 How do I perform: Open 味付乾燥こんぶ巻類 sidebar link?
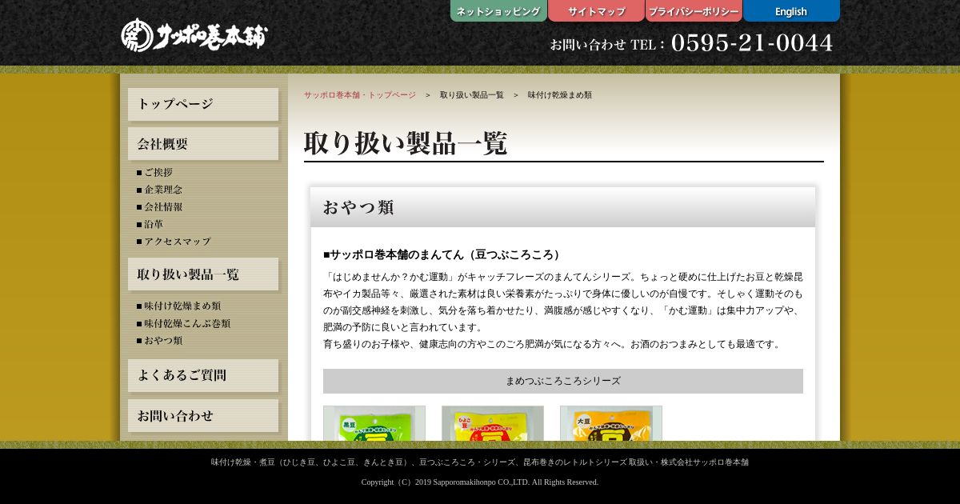pos(183,323)
